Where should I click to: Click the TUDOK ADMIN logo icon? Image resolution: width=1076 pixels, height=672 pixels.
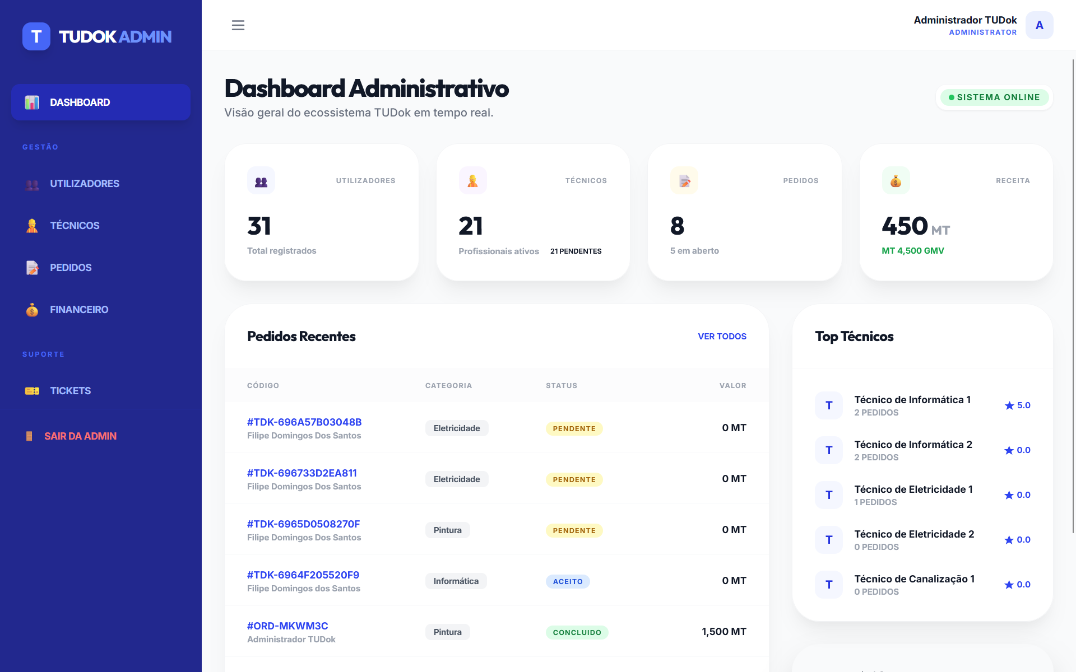coord(36,36)
